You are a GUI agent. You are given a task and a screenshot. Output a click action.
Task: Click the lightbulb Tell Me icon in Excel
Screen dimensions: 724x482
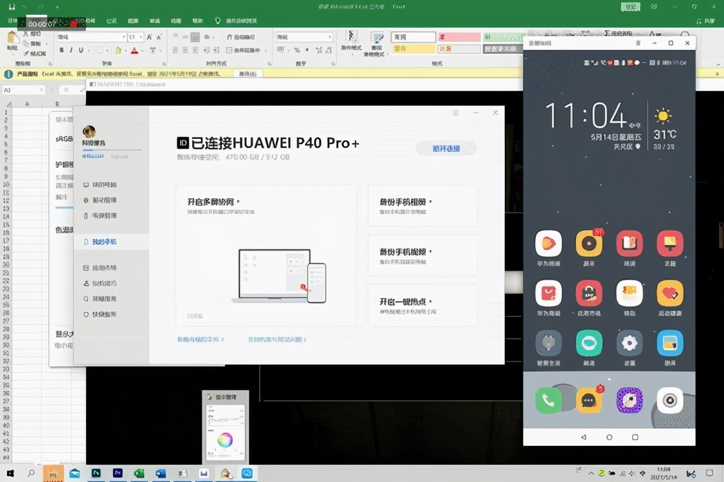217,21
